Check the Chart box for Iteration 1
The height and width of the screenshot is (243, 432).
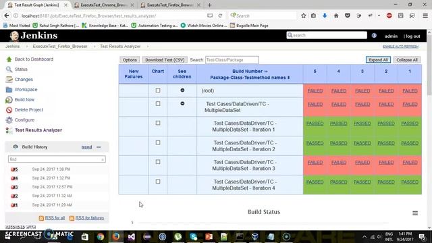click(158, 123)
